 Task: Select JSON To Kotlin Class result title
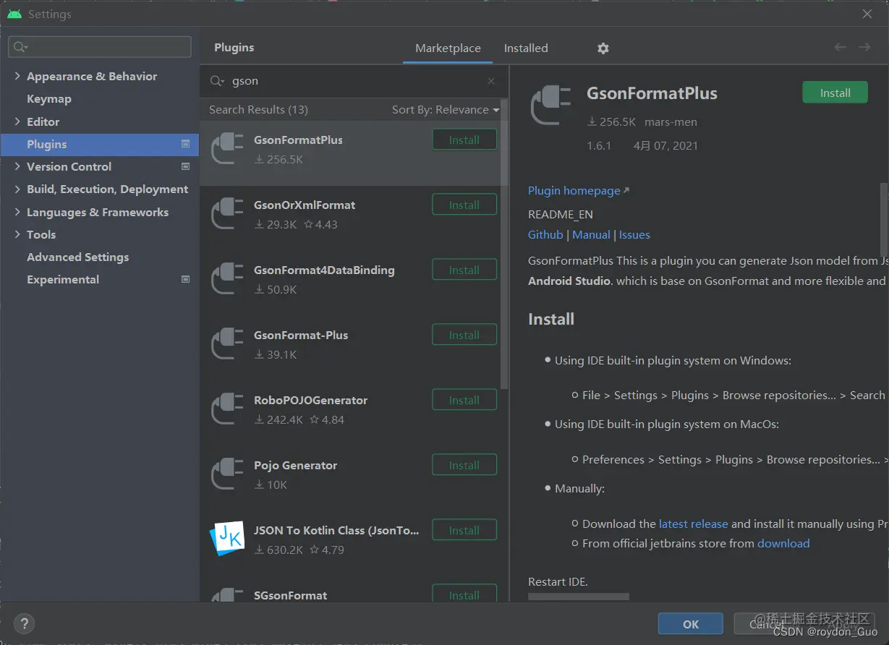click(x=336, y=530)
